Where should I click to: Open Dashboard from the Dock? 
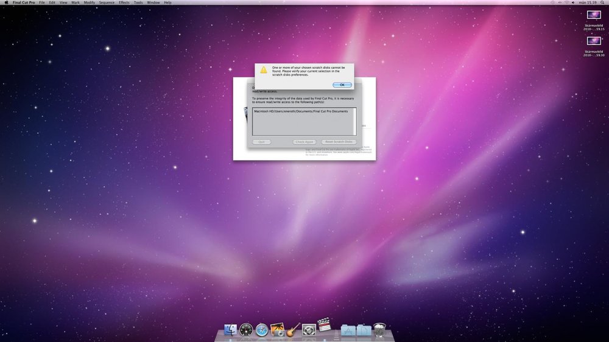pos(247,330)
